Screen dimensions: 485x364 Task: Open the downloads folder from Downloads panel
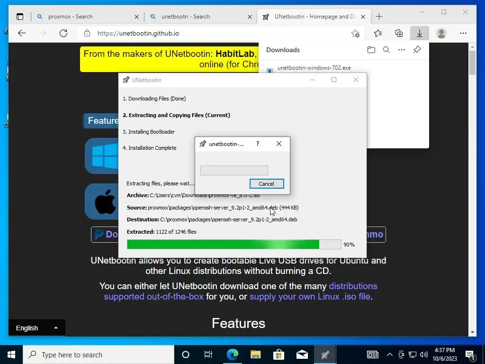tap(371, 50)
